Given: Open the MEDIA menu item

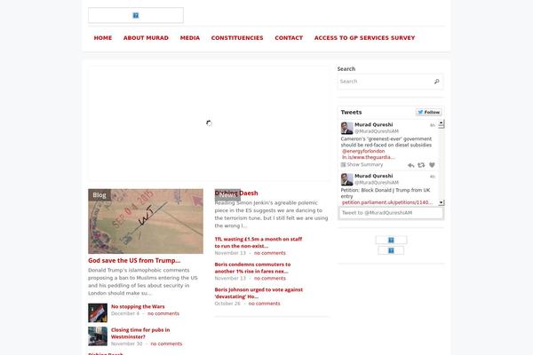Looking at the screenshot, I should [x=190, y=38].
